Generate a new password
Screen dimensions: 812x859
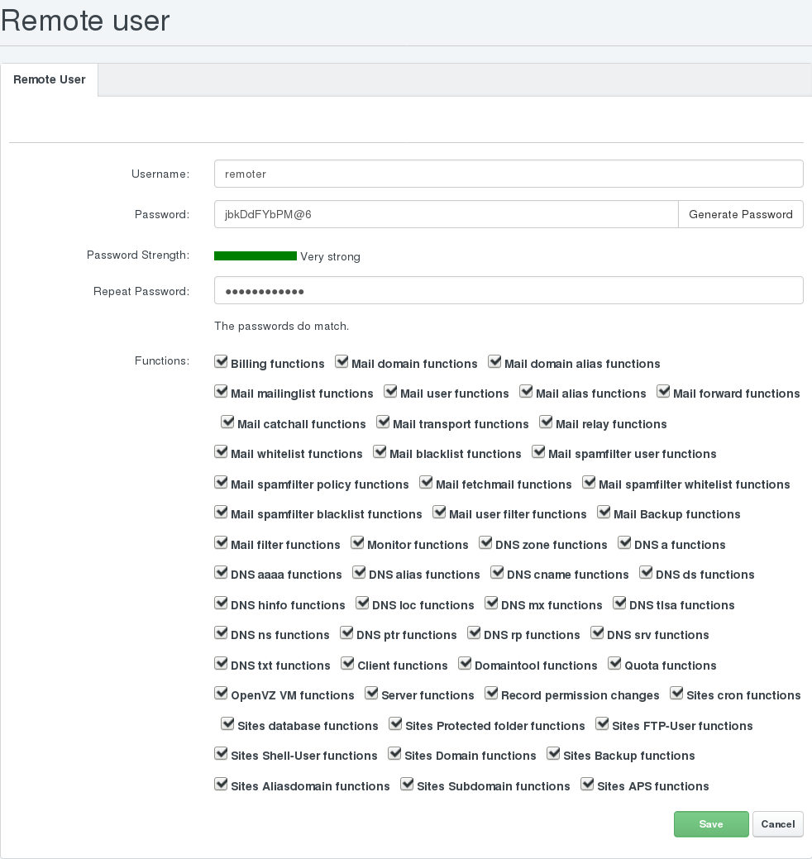(741, 214)
